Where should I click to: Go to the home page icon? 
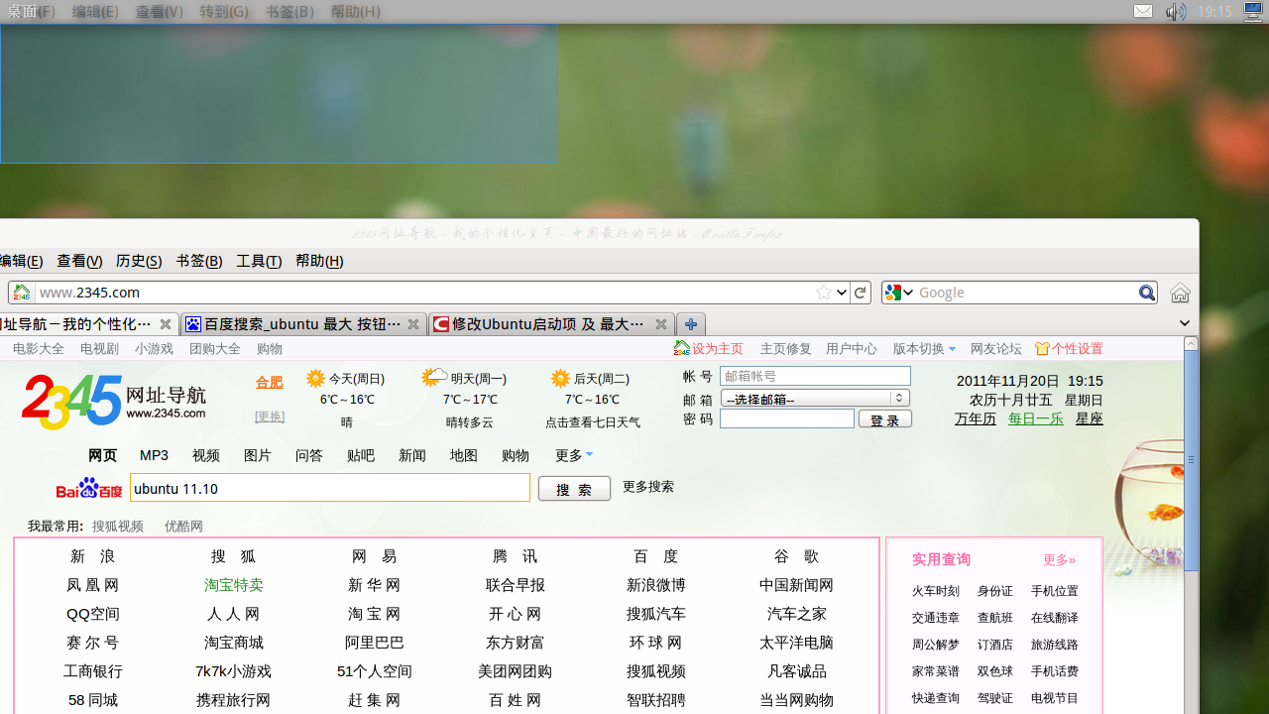(x=1180, y=293)
